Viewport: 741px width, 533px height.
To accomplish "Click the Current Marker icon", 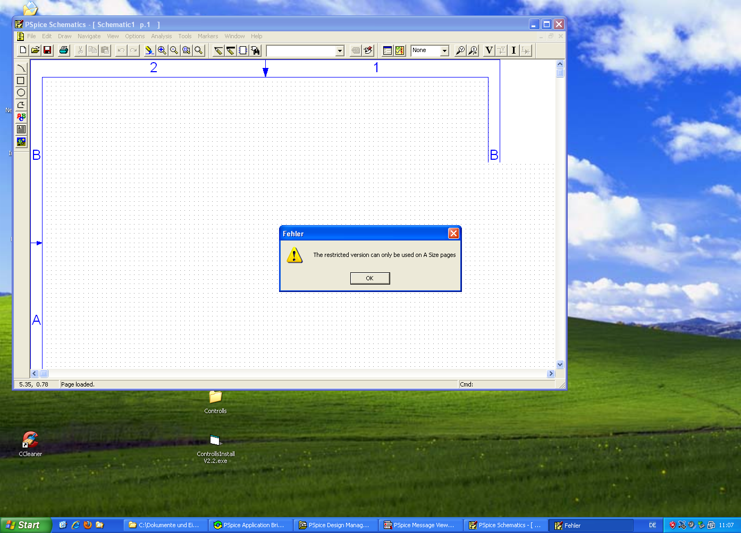I will (x=473, y=50).
